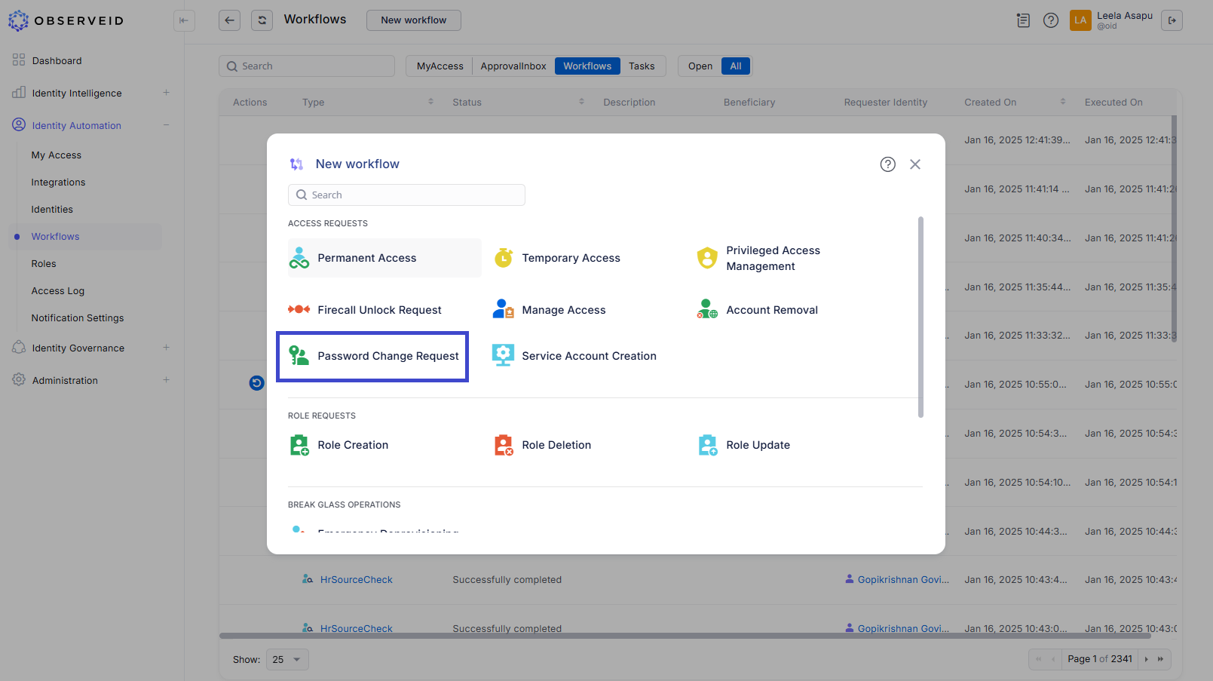
Task: Switch filter to All
Action: (x=736, y=66)
